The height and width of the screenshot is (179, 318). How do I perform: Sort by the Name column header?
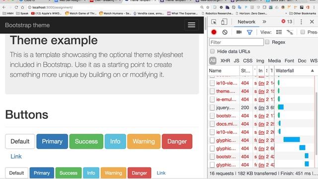224,71
